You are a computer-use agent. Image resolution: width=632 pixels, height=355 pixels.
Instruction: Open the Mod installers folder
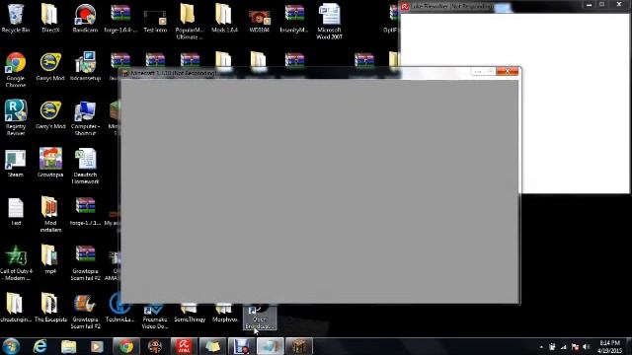pyautogui.click(x=50, y=214)
